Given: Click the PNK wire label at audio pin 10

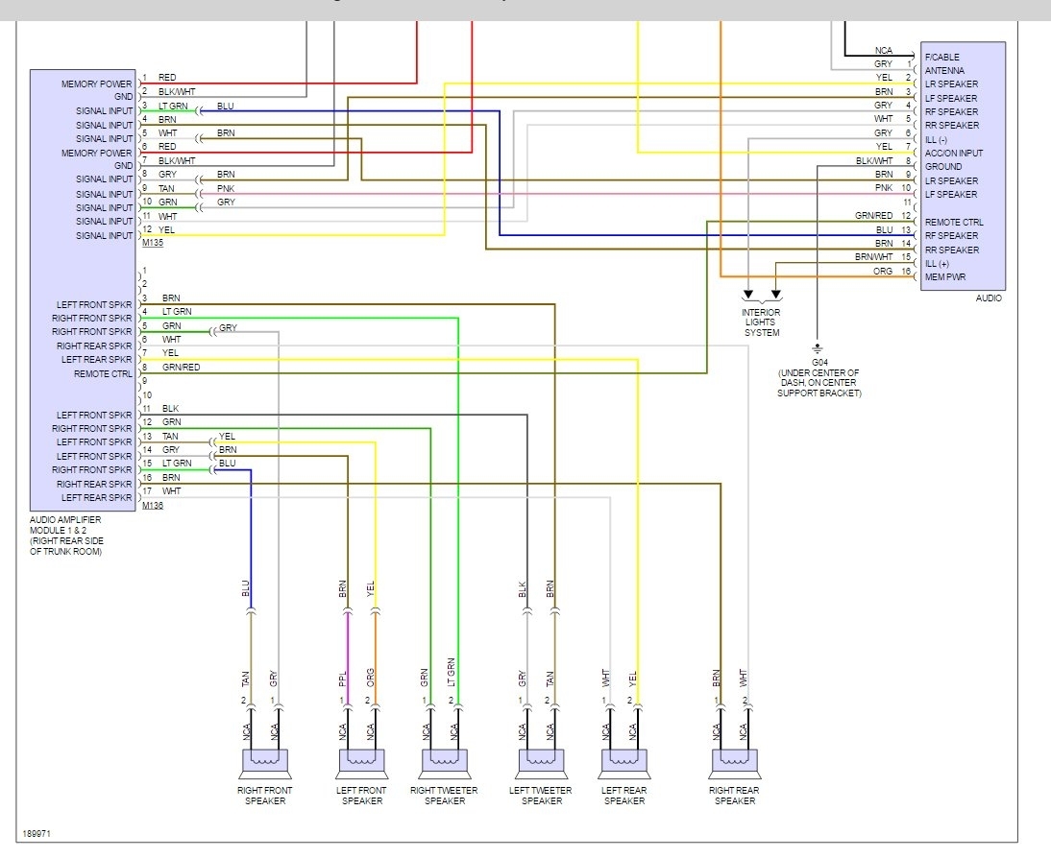Looking at the screenshot, I should tap(884, 187).
